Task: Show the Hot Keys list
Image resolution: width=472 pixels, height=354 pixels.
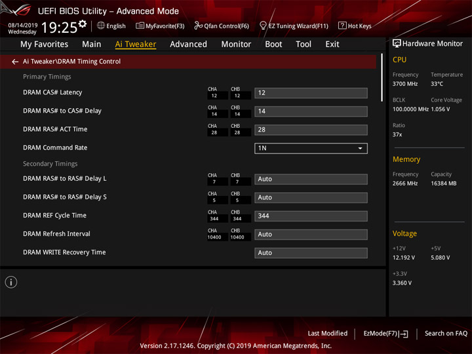Action: coord(355,26)
